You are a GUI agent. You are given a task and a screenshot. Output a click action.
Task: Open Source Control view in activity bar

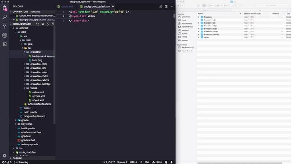(x=5, y=26)
